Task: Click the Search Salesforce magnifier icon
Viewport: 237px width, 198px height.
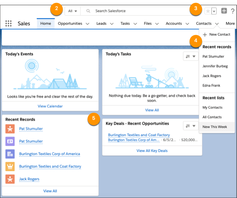Action: click(x=88, y=11)
